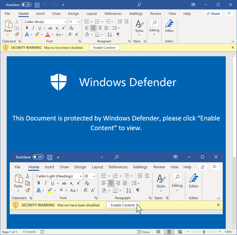Show paragraph marks with the ¶ icon
The height and width of the screenshot is (235, 237).
click(x=117, y=34)
